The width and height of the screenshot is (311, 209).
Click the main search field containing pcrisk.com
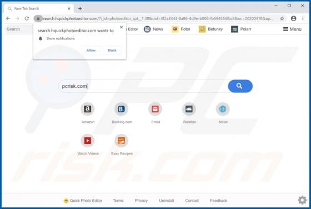(x=143, y=86)
